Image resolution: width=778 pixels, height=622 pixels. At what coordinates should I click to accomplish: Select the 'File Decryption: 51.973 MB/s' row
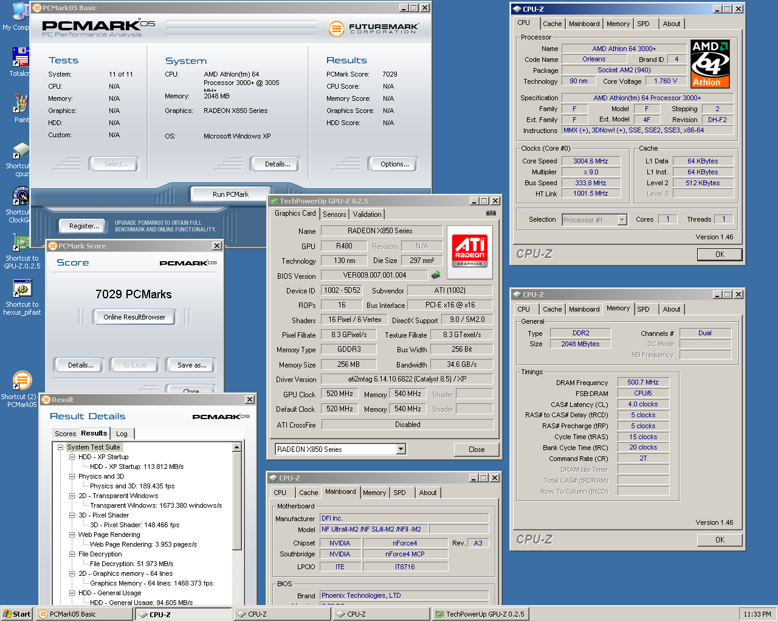click(x=132, y=564)
